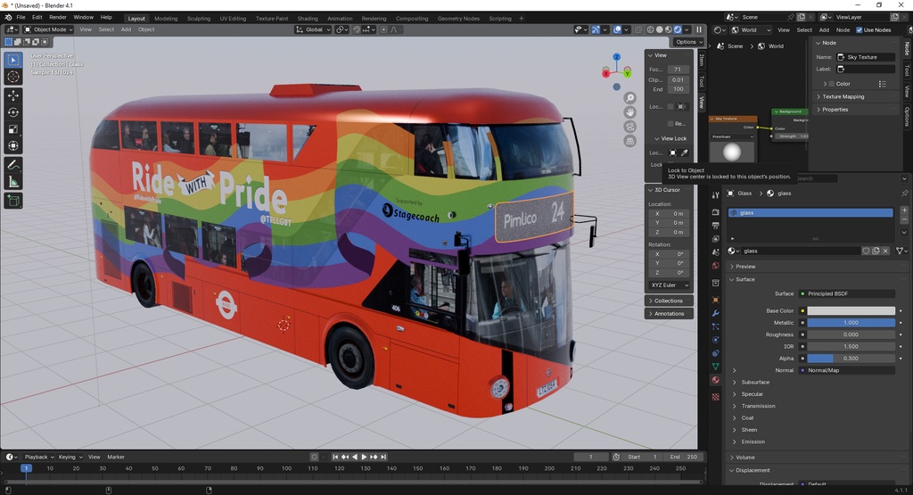This screenshot has width=913, height=495.
Task: Expand the Texture Mapping panel
Action: click(x=843, y=96)
